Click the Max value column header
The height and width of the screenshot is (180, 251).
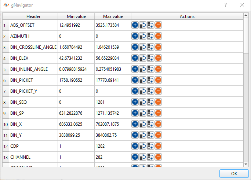[113, 16]
